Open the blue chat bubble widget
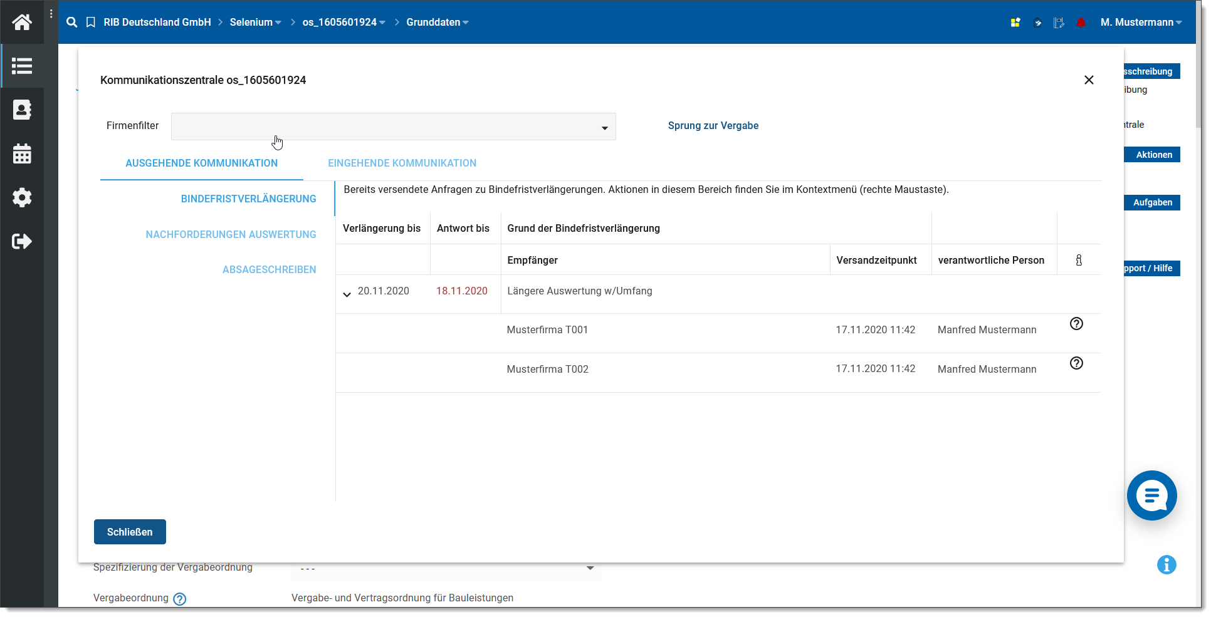Screen dimensions: 1211x617 [x=1151, y=495]
